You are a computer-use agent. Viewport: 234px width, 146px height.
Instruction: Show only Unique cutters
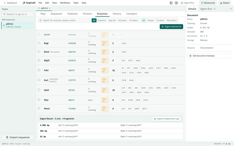point(150,20)
